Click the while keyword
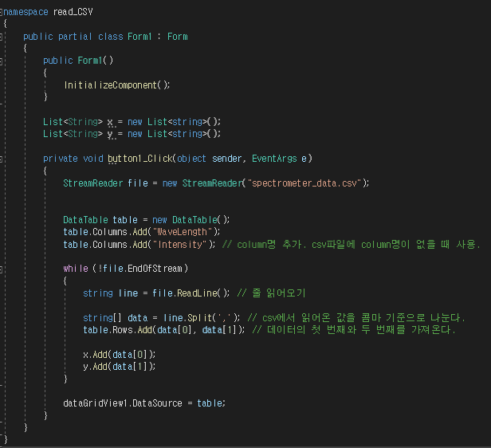Screen dimensions: 491x448 (76, 269)
